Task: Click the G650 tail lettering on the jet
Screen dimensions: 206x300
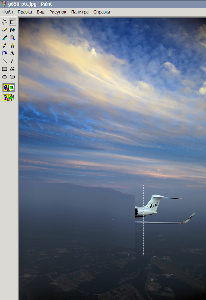Action: [153, 205]
